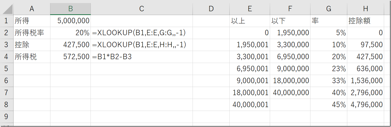The width and height of the screenshot is (391, 127).
Task: Click cell showing 6,950,000
Action: tap(290, 57)
